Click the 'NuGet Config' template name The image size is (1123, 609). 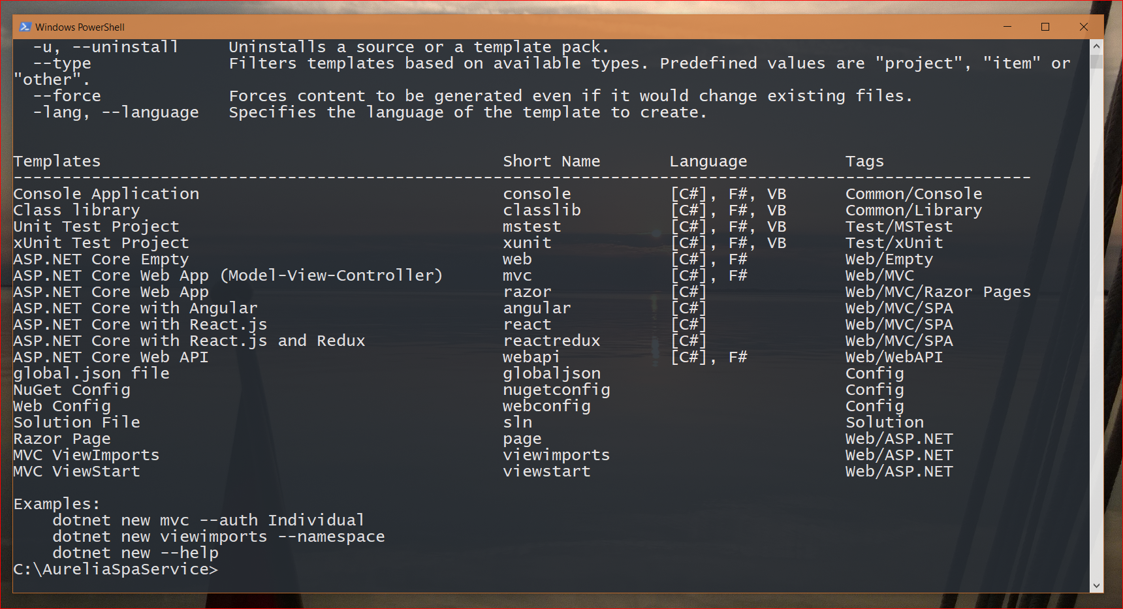coord(72,390)
